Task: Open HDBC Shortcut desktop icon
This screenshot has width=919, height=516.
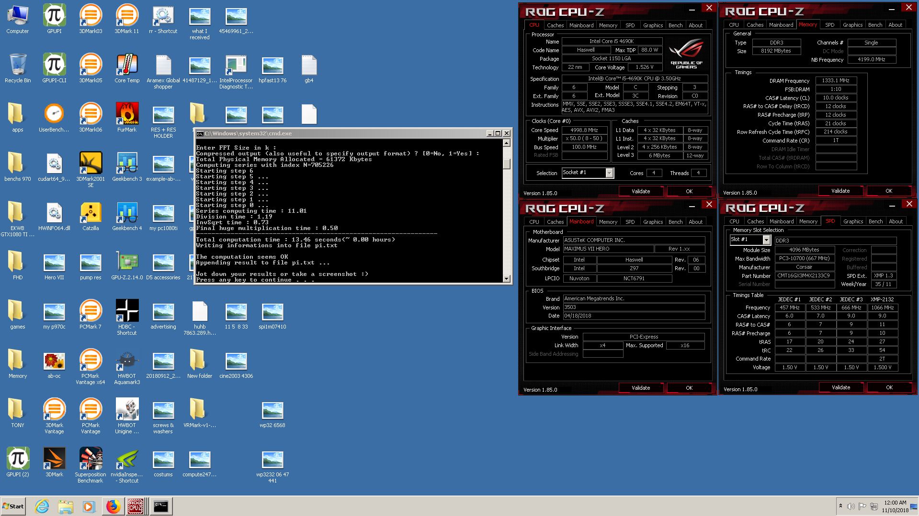Action: (127, 318)
